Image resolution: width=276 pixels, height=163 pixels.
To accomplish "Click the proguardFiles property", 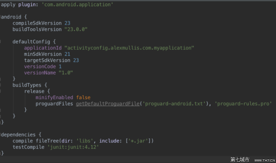I will tap(54, 104).
